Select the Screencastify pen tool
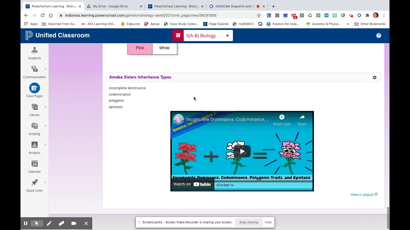 (49, 223)
